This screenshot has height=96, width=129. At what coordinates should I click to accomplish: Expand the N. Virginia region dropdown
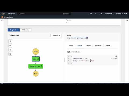108,14
